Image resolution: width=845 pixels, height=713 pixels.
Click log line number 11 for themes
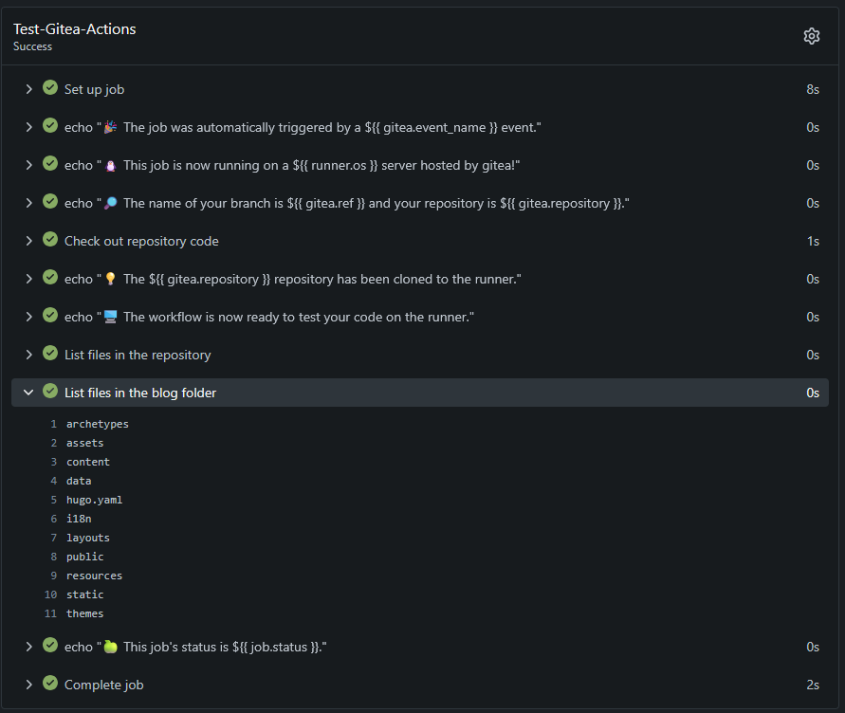point(51,613)
